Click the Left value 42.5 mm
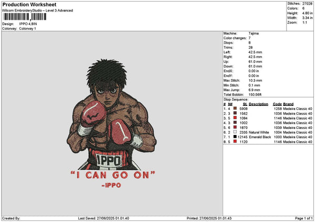 255,52
